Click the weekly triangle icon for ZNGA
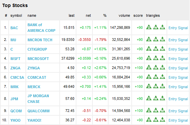This screenshot has height=125, width=190. pos(156,67)
